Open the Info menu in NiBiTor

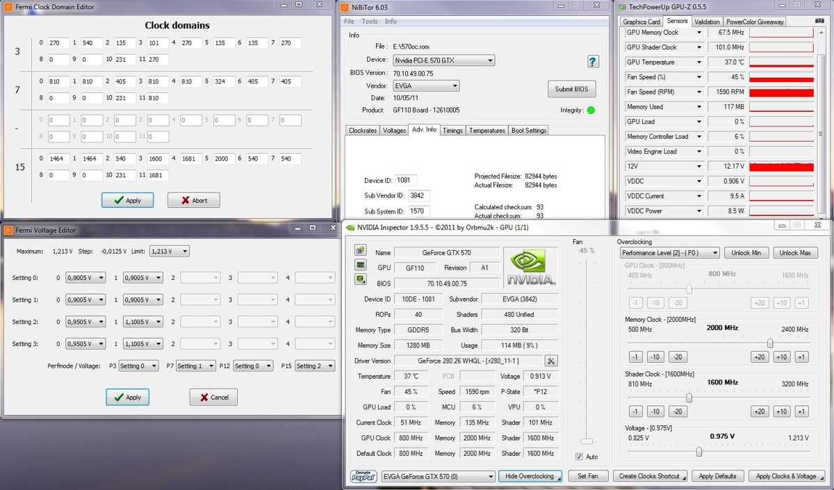tap(391, 22)
